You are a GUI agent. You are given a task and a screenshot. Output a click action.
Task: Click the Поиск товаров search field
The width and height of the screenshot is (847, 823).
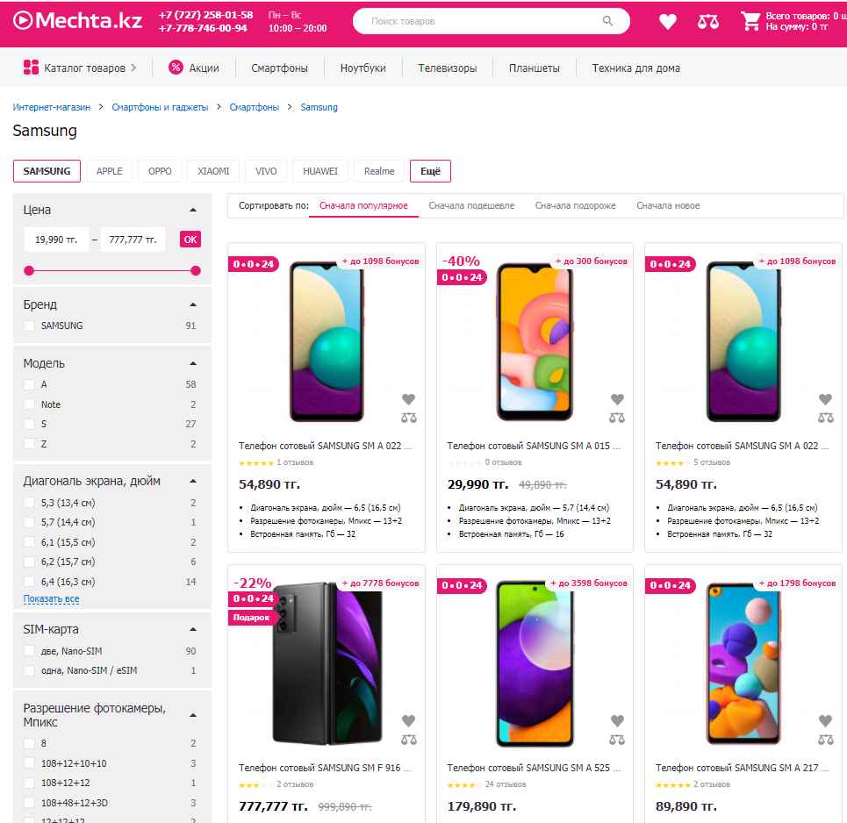click(491, 21)
